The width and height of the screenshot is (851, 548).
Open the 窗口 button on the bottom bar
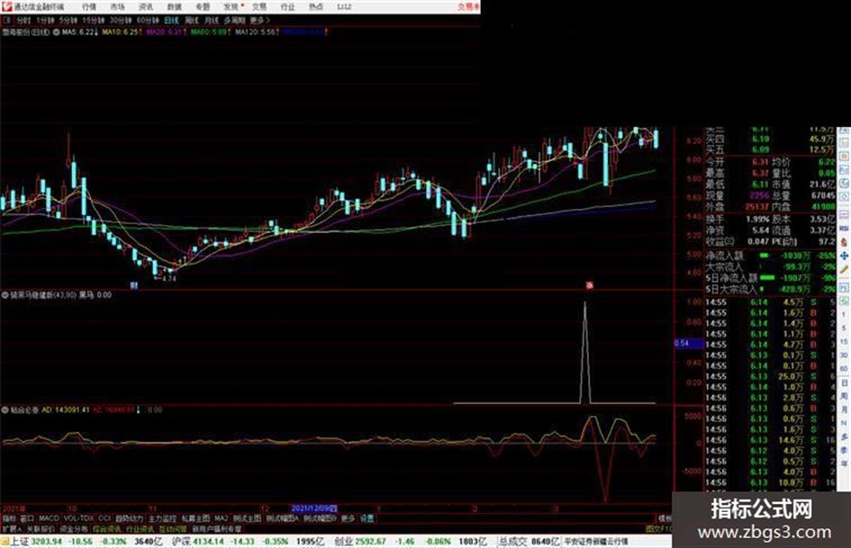(27, 518)
